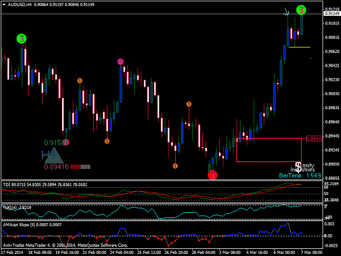Click the 0.90425 price scale value
Image resolution: width=341 pixels, height=256 pixels.
[332, 66]
